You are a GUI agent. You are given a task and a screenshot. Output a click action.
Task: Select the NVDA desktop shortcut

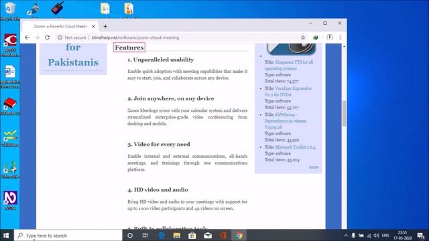point(10,200)
